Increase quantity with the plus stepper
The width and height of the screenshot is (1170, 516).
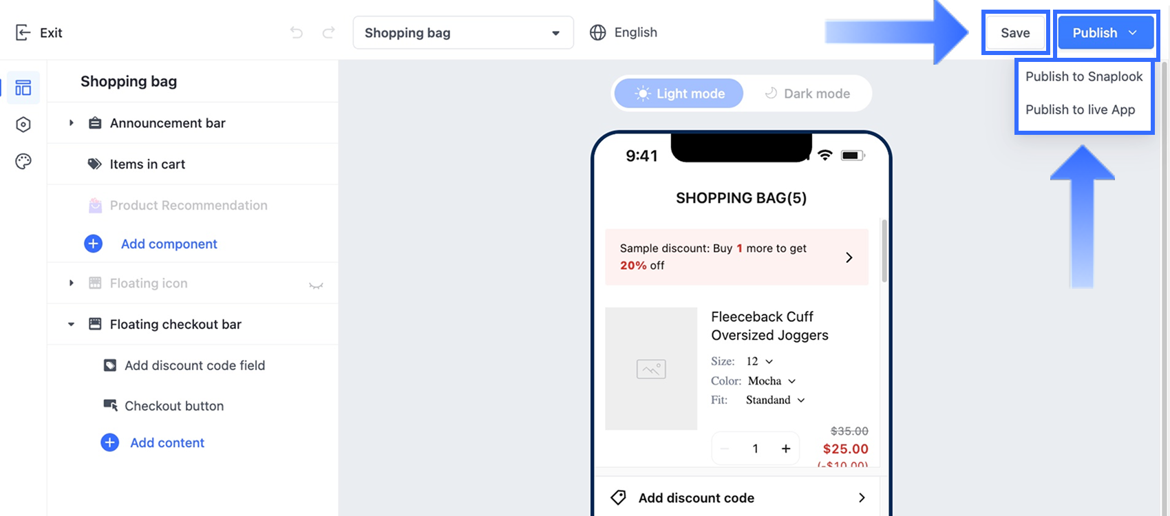pyautogui.click(x=785, y=449)
